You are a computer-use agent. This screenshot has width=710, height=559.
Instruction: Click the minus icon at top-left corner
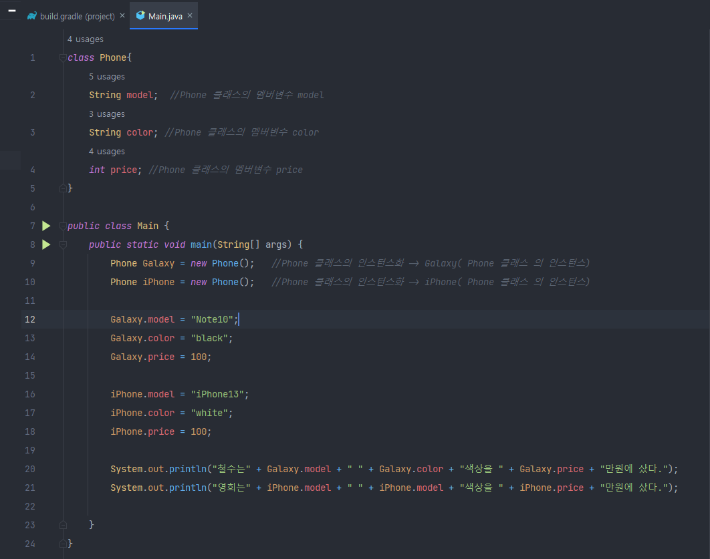pos(12,11)
